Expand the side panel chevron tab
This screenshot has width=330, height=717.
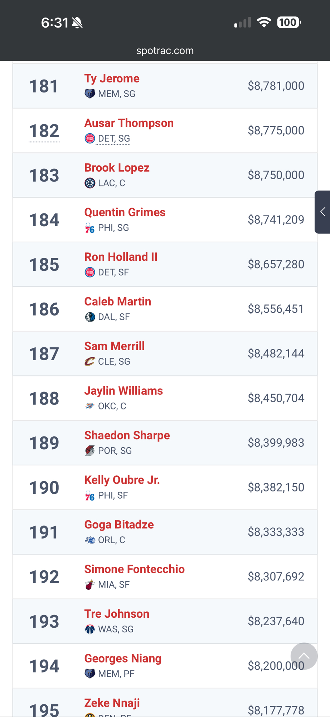point(322,212)
